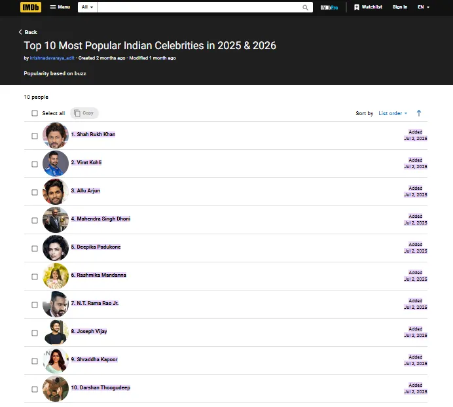Open Allu Arjun's profile photo
The height and width of the screenshot is (407, 453).
[x=56, y=192]
